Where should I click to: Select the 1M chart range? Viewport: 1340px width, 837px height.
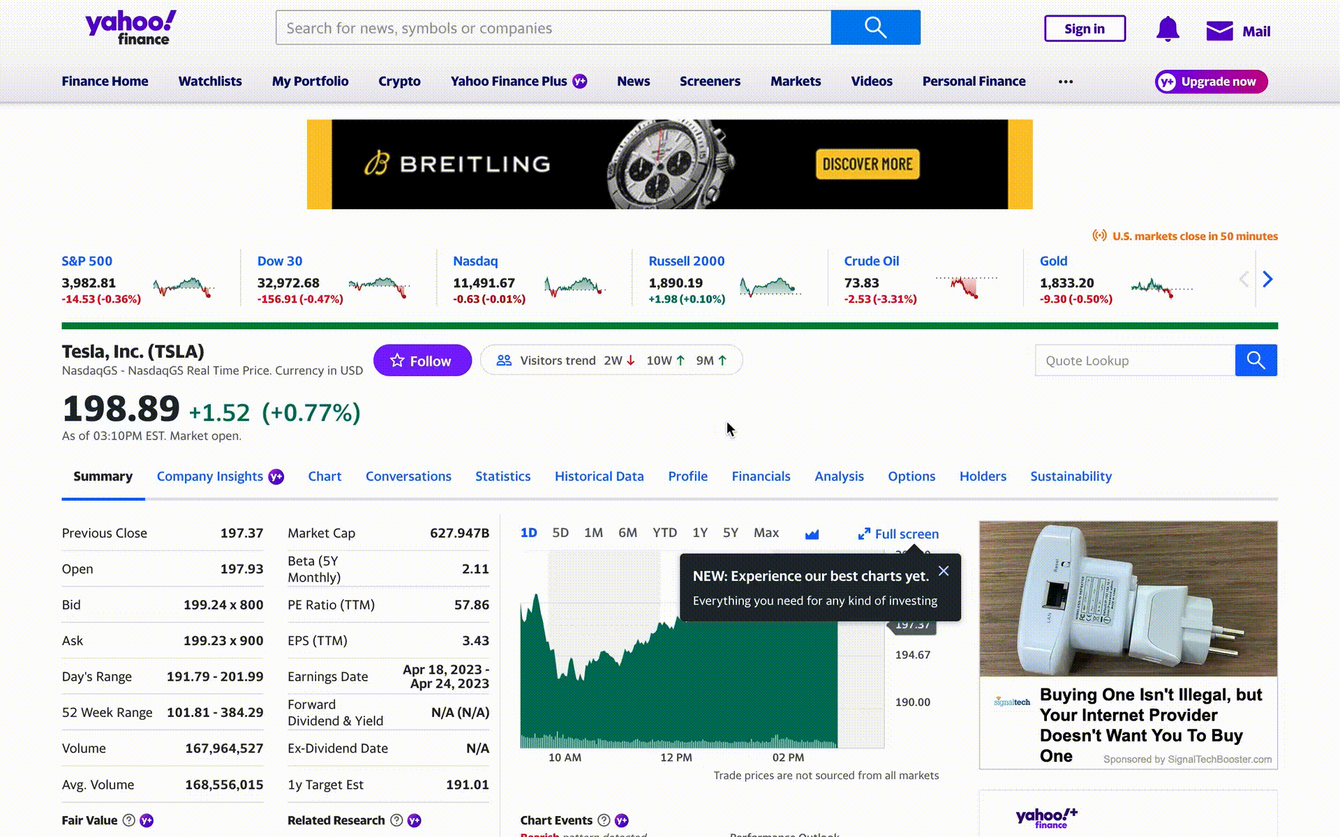point(593,533)
